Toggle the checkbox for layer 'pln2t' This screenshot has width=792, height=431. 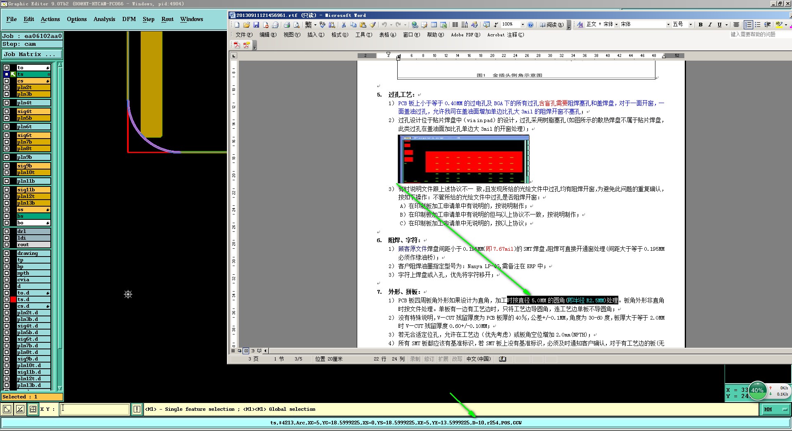click(7, 87)
